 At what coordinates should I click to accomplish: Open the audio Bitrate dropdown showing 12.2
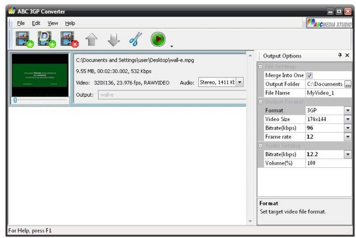coord(347,155)
